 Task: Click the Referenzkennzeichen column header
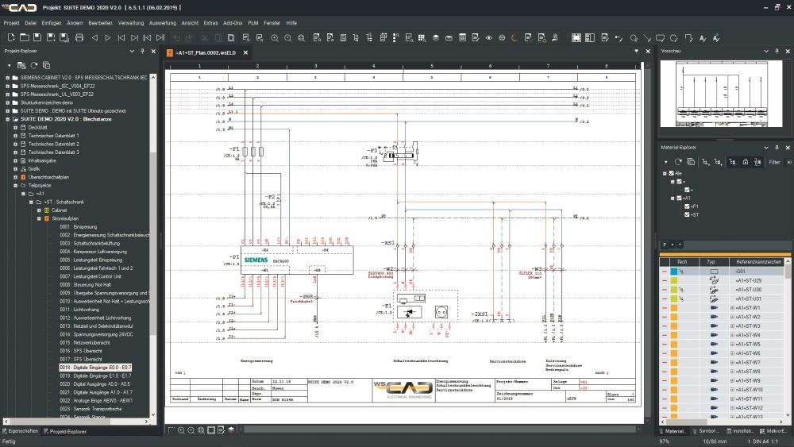(x=757, y=262)
